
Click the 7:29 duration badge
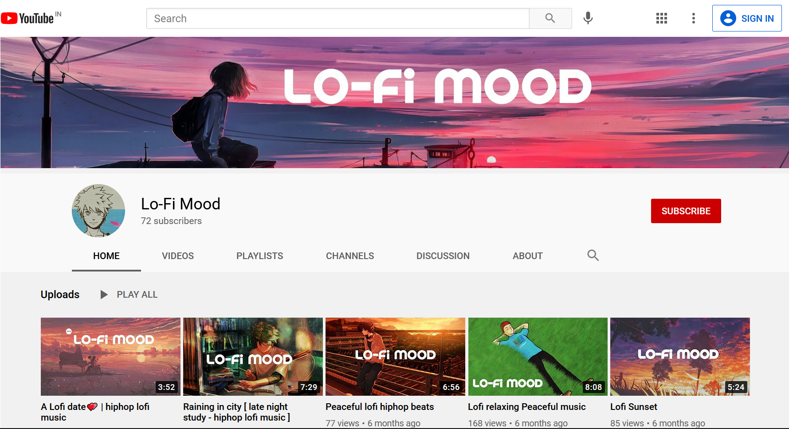click(309, 387)
